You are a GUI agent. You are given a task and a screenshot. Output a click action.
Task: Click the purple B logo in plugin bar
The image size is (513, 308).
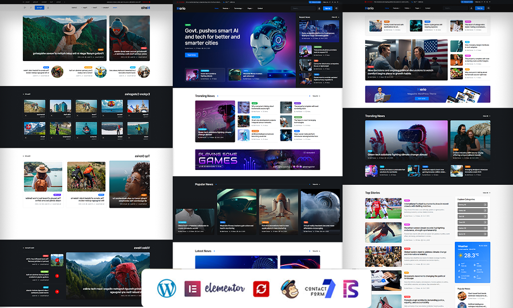tap(351, 289)
